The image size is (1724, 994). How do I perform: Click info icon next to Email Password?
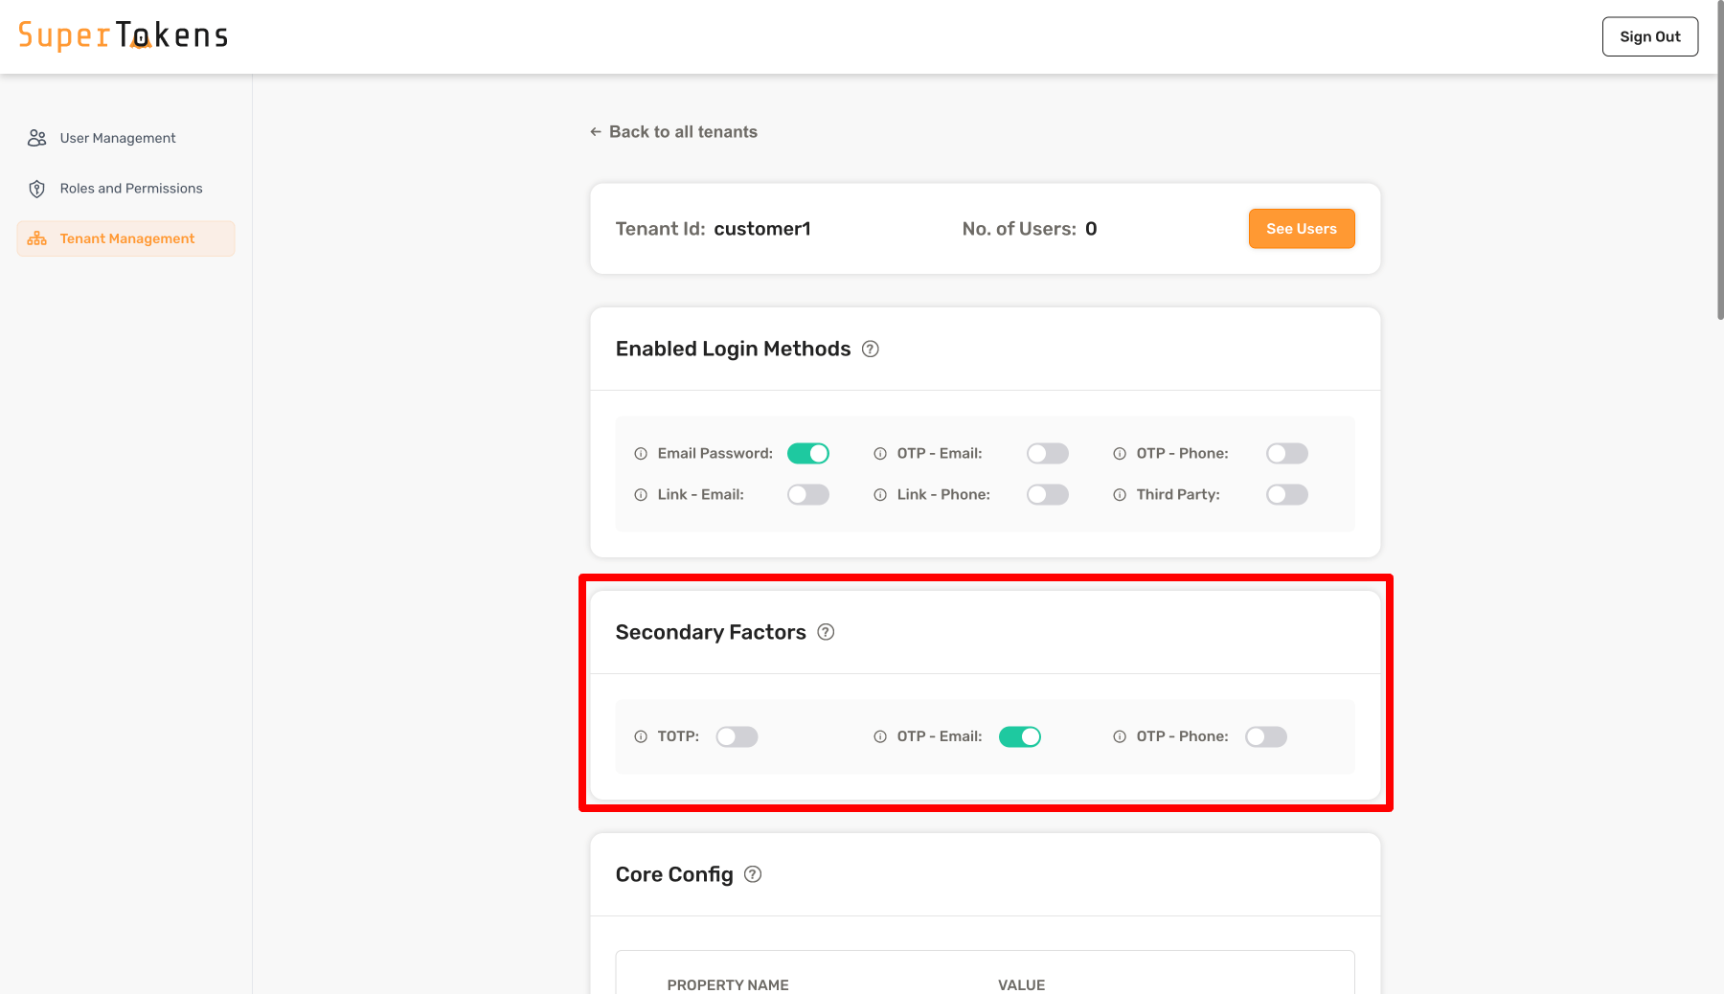(641, 454)
